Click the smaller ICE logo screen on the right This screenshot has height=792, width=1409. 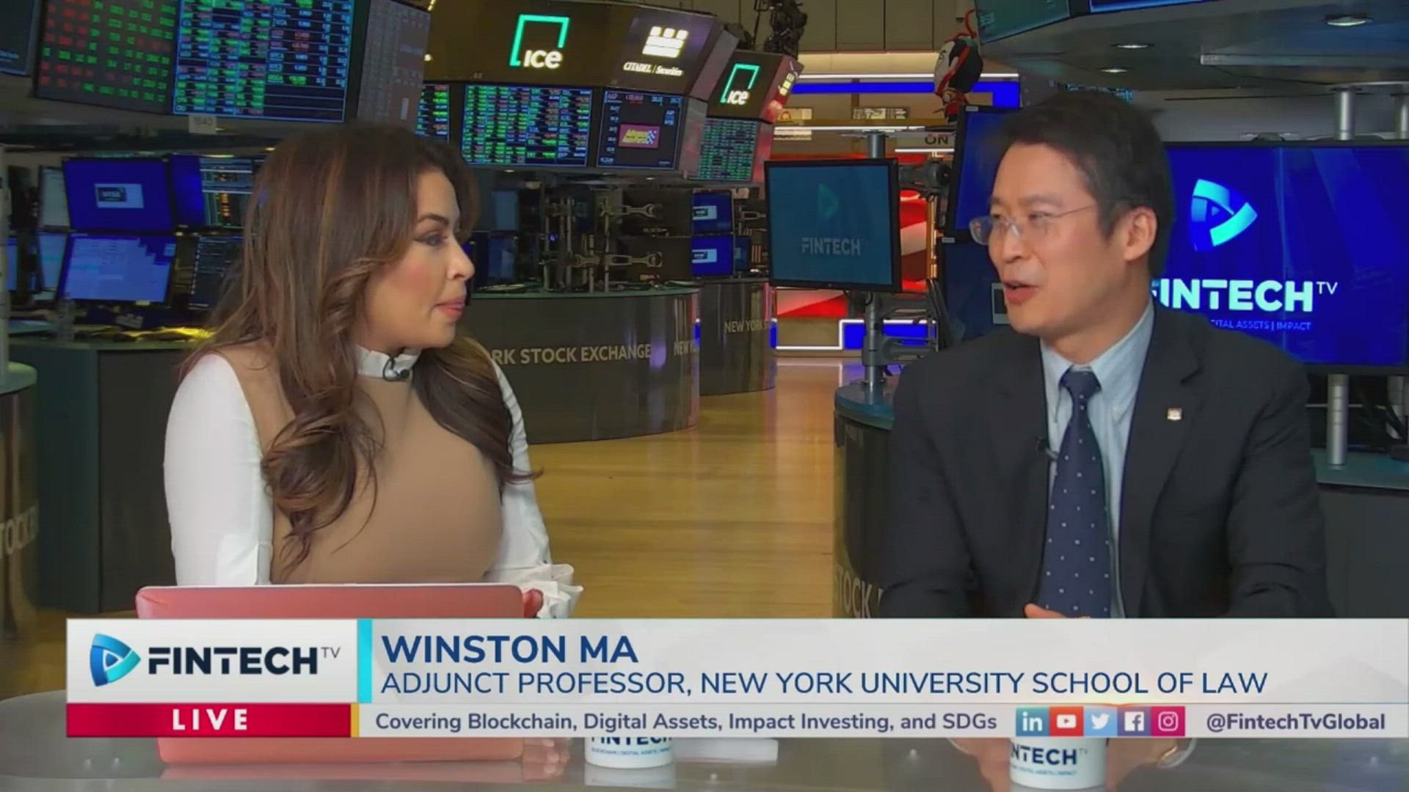click(740, 84)
